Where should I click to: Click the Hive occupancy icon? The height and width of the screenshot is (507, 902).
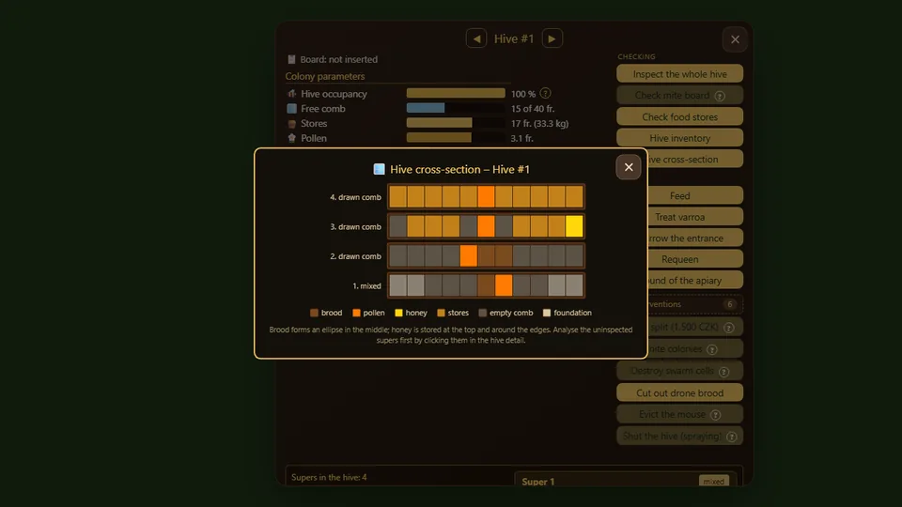coord(291,94)
